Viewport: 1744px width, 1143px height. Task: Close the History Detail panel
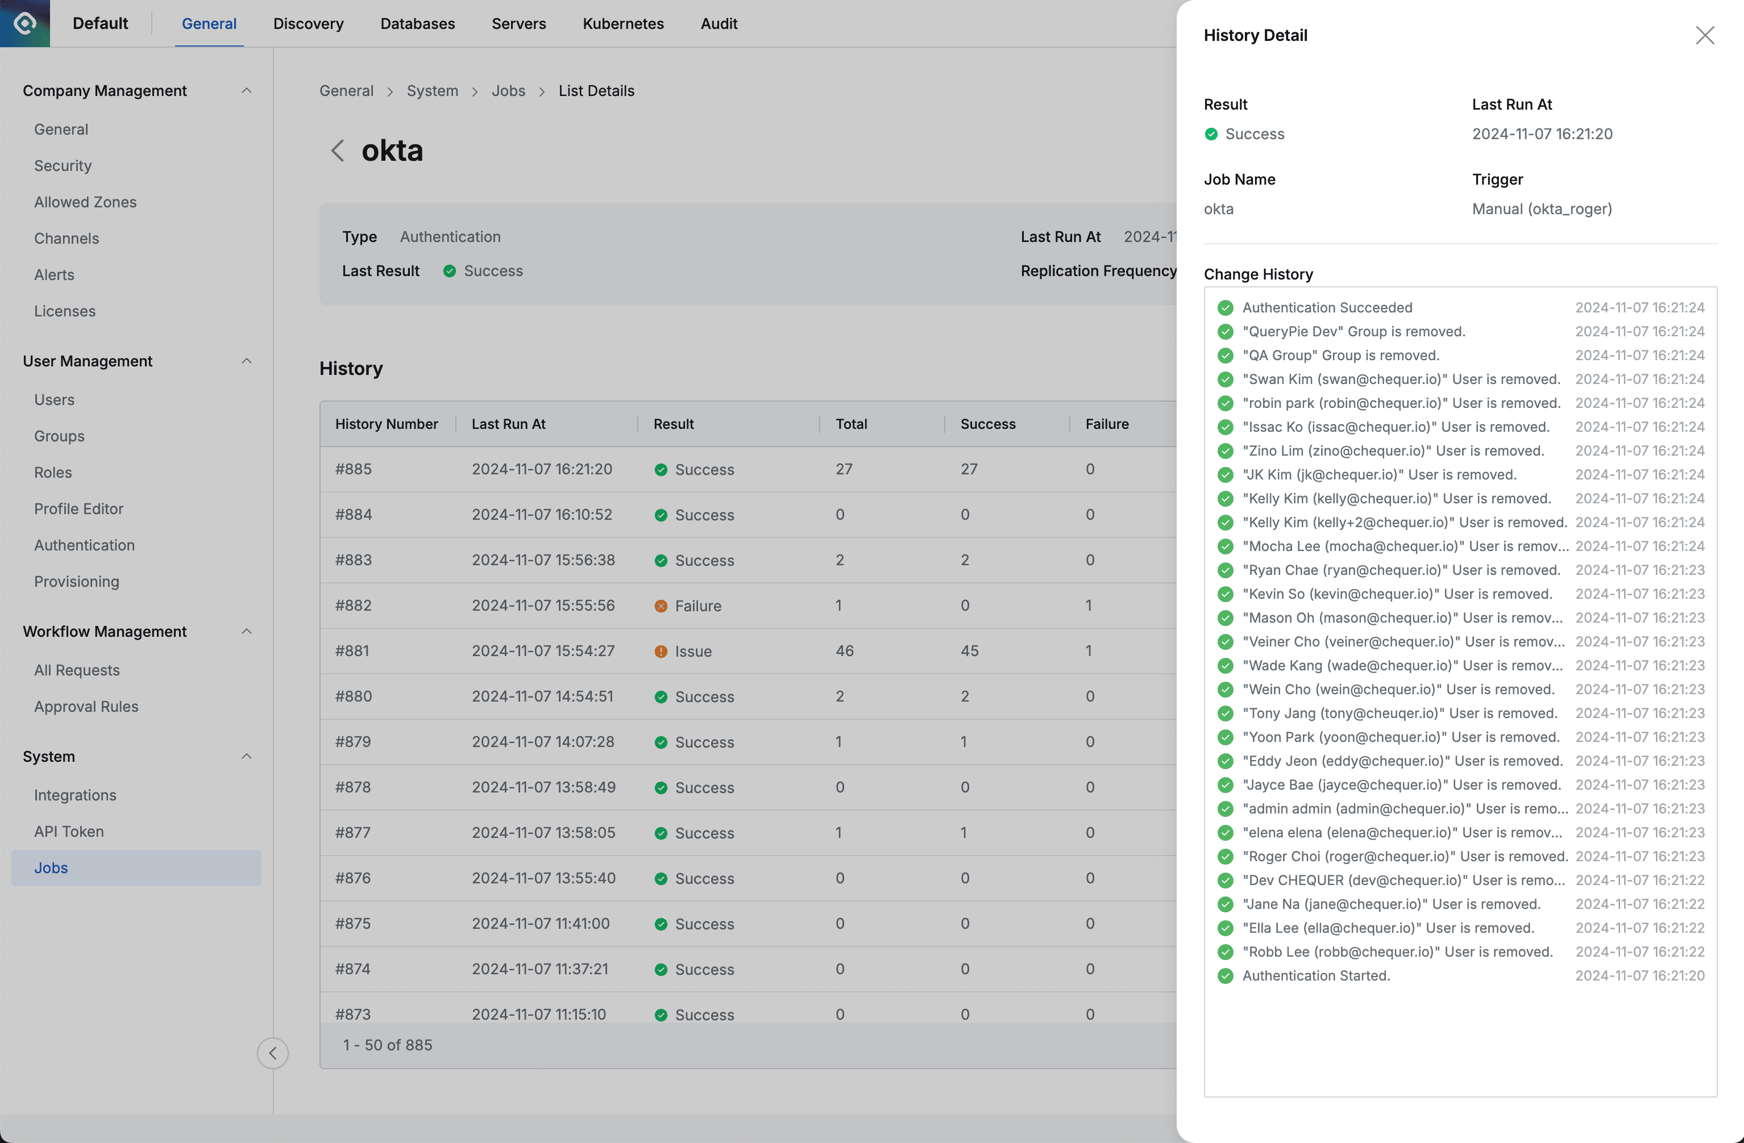1704,35
